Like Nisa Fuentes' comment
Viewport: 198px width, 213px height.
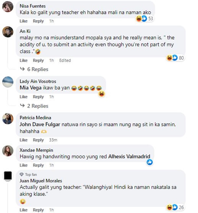coord(23,21)
